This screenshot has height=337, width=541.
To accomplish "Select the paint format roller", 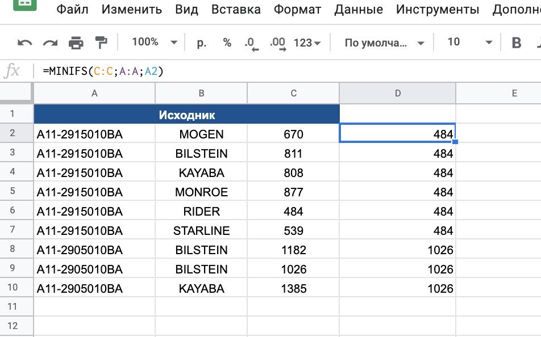I will tap(101, 43).
